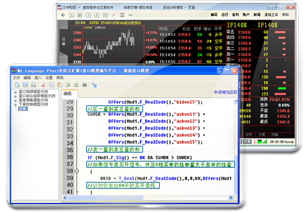Screen dimensions: 304x212
Task: Click the comment on line 29
Action: (x=114, y=109)
